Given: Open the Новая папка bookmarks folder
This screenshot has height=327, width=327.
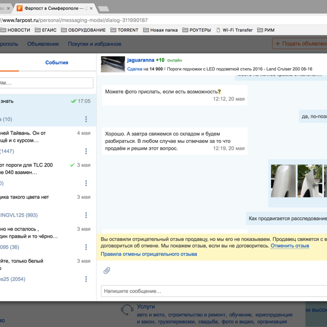Looking at the screenshot, I should pyautogui.click(x=161, y=30).
